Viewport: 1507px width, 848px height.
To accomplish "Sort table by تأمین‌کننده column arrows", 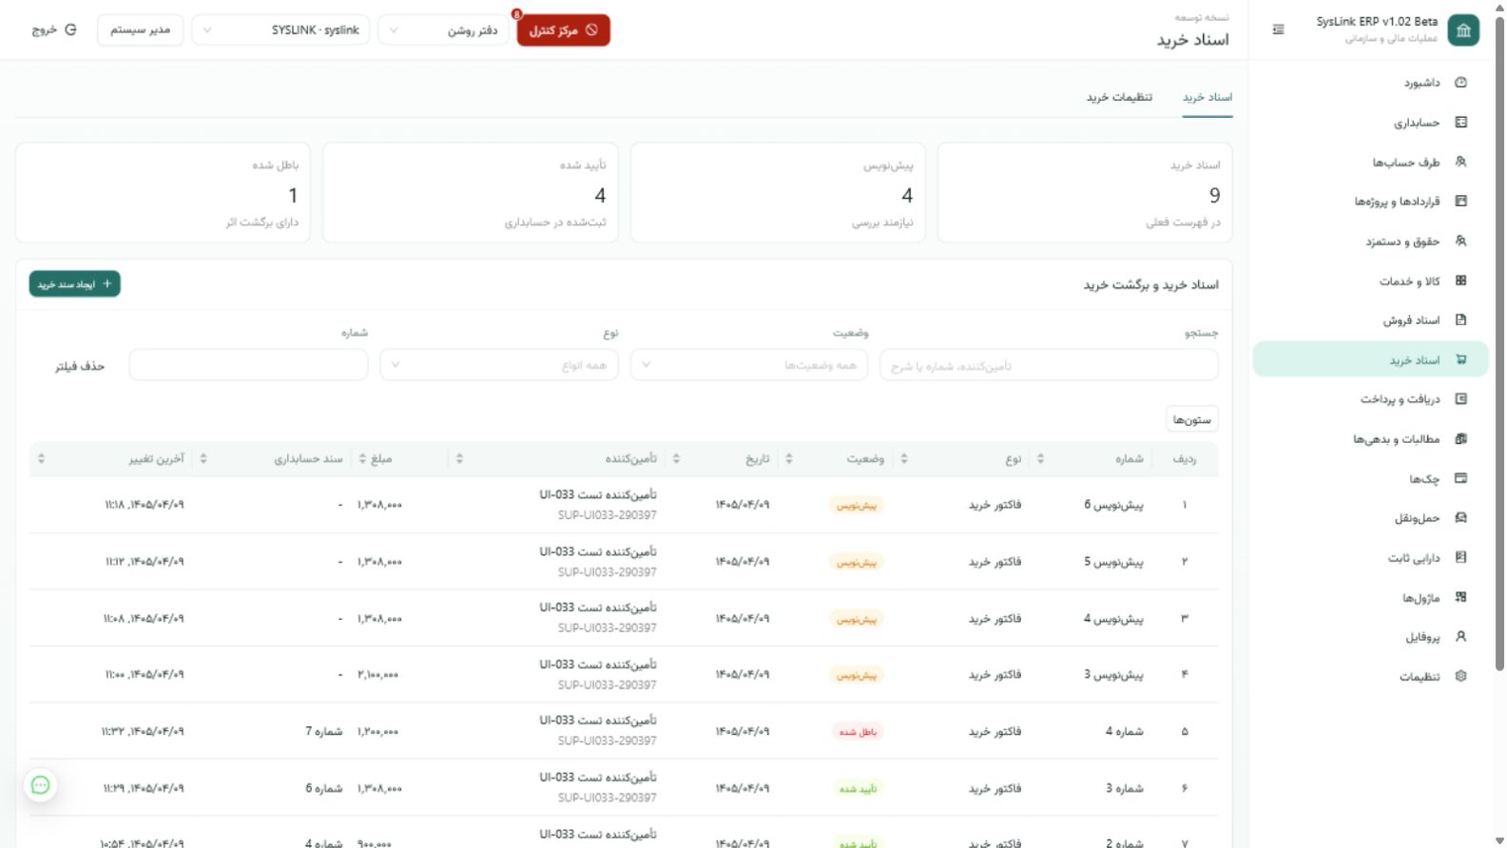I will [x=459, y=459].
